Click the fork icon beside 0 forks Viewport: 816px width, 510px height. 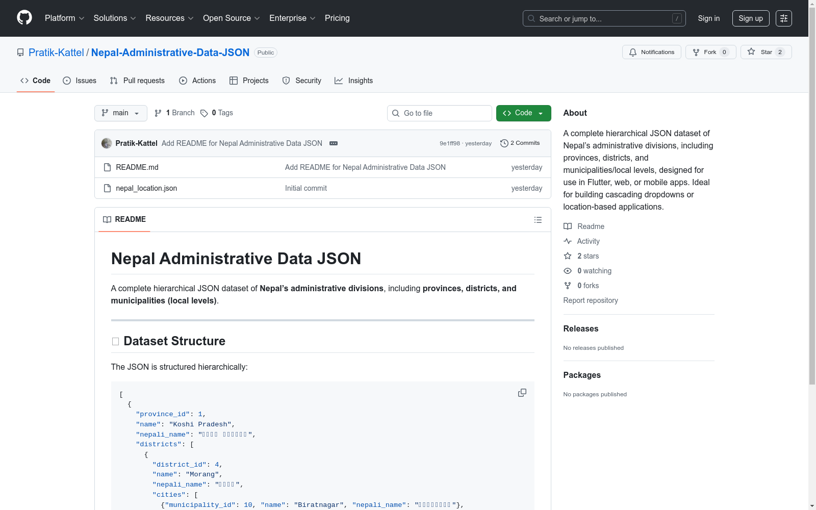[568, 286]
